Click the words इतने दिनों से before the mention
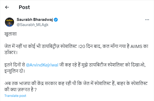Image resolution: width=154 pixels, height=101 pixels. pos(15,65)
